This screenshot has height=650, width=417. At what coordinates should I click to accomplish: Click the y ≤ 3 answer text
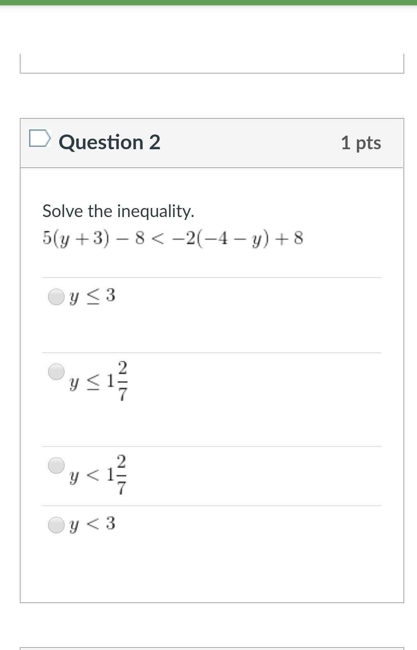pos(93,296)
